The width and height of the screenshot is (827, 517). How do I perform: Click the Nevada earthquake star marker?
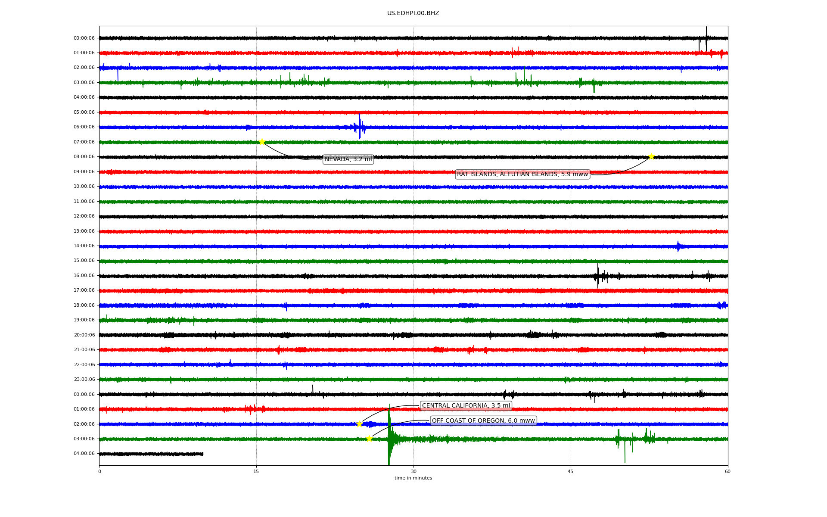tap(262, 142)
